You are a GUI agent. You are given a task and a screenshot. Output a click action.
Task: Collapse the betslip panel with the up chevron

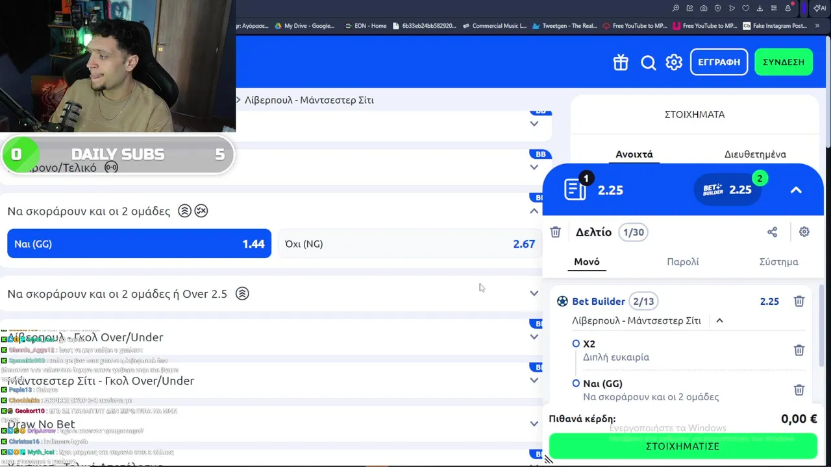796,190
